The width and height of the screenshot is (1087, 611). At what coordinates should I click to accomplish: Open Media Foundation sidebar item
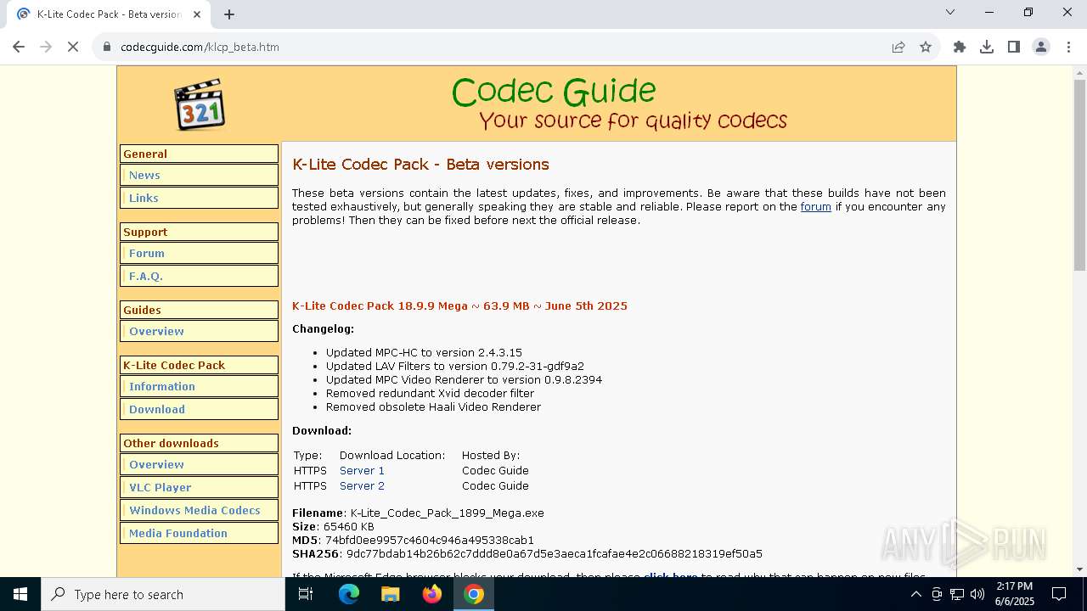[199, 533]
